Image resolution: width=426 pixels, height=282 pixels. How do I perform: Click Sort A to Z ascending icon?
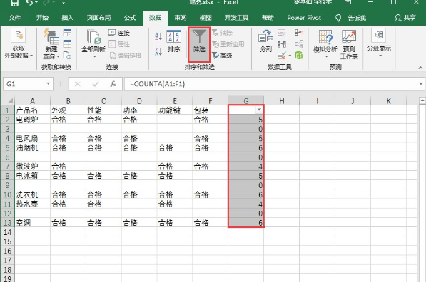pyautogui.click(x=158, y=36)
